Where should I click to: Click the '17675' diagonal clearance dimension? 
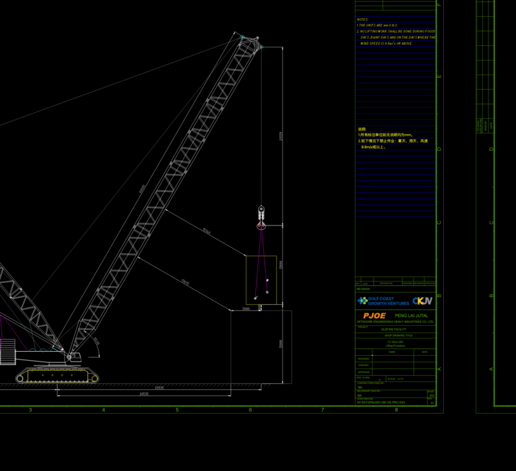185,282
